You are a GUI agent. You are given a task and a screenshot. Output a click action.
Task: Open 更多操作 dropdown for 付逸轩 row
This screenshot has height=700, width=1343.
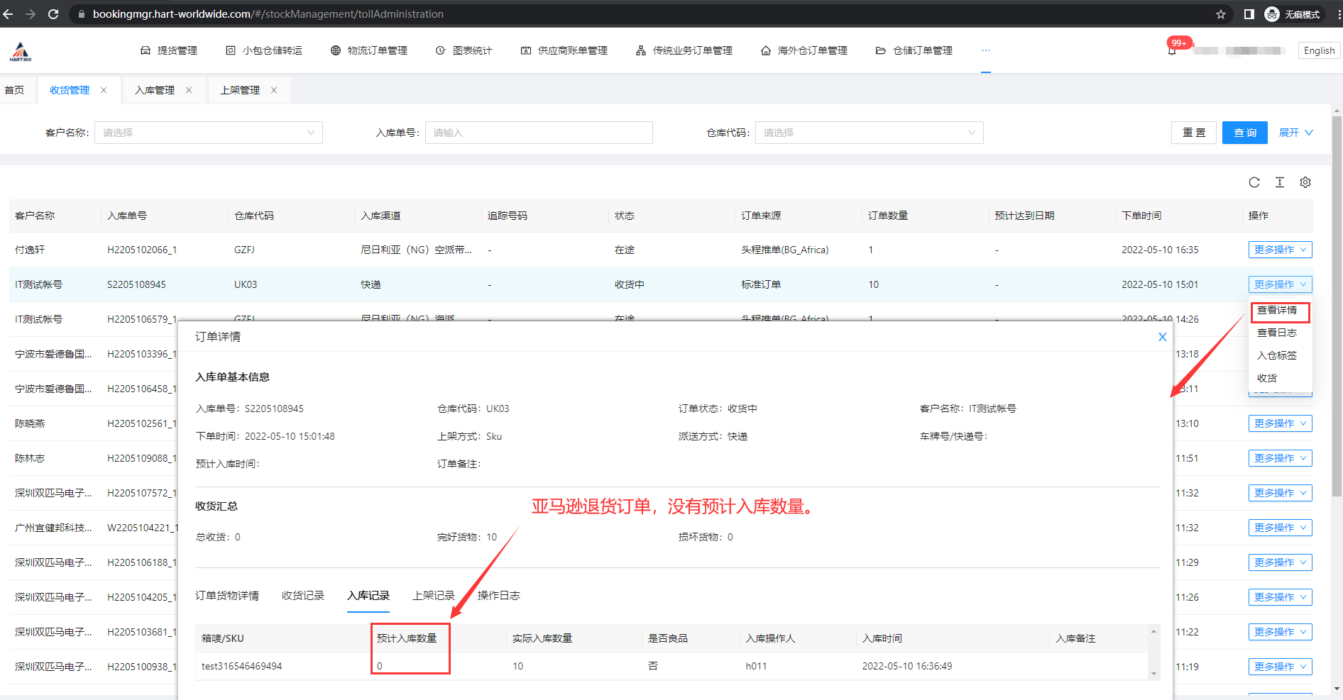click(x=1279, y=250)
